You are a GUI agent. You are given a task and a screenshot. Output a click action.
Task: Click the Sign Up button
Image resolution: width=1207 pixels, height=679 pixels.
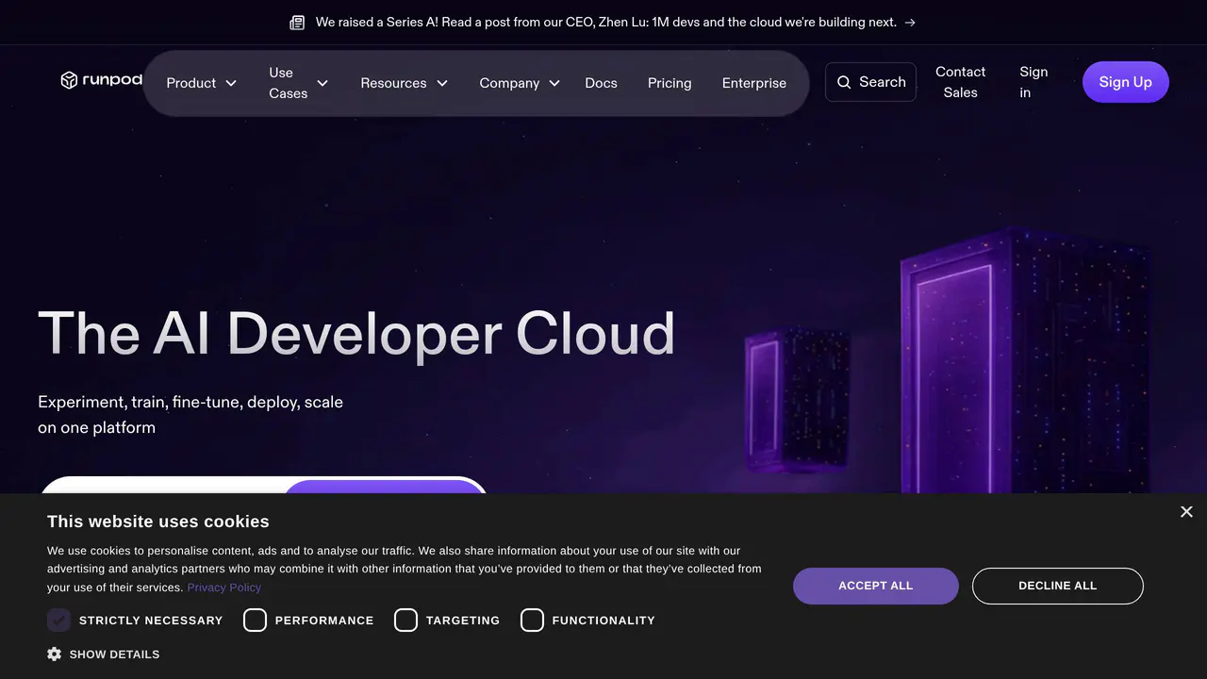(1126, 82)
